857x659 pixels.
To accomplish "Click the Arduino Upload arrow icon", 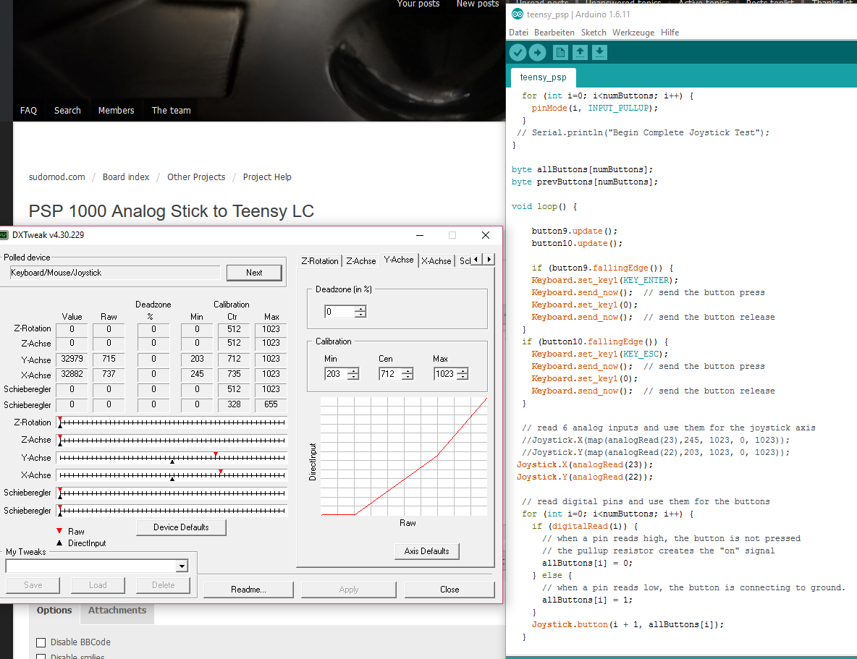I will [538, 53].
